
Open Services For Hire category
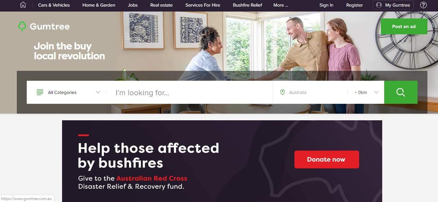(x=203, y=5)
